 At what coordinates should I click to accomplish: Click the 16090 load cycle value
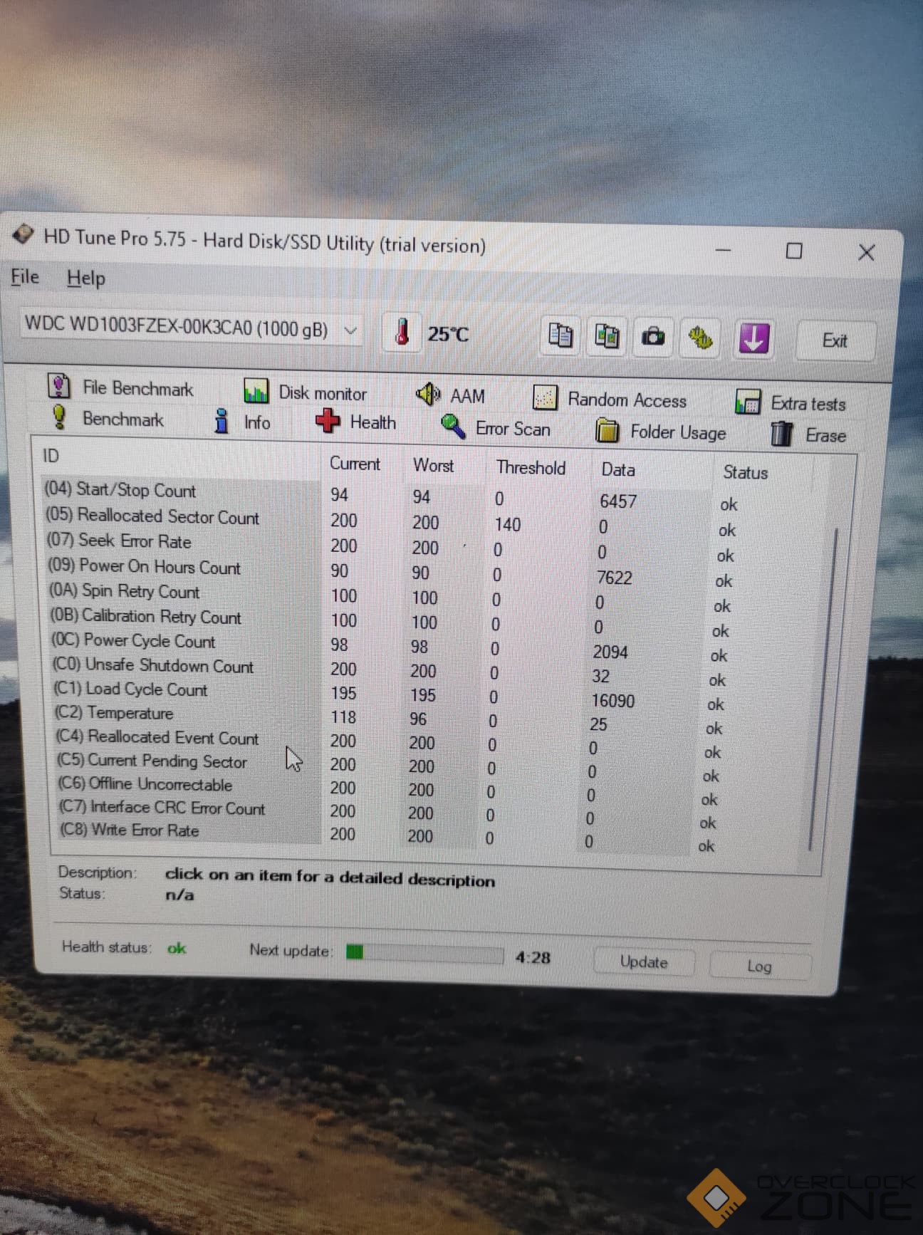pyautogui.click(x=612, y=701)
